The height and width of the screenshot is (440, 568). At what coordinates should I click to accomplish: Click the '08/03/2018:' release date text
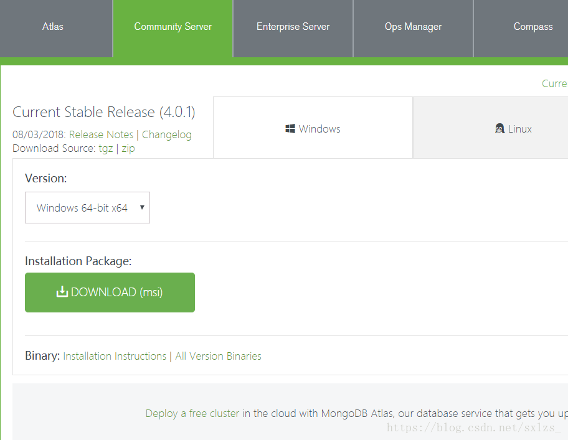click(x=39, y=134)
